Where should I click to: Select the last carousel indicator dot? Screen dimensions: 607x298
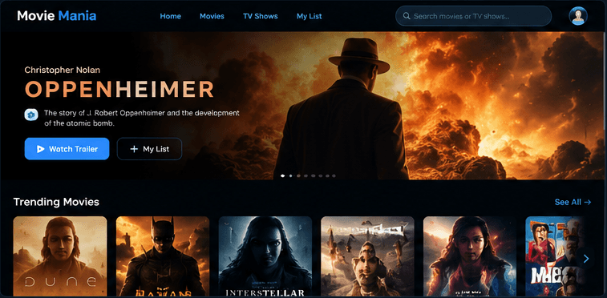(334, 176)
